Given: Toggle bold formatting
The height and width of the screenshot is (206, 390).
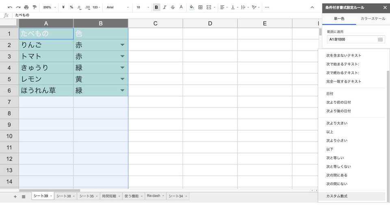Looking at the screenshot, I should (x=156, y=7).
